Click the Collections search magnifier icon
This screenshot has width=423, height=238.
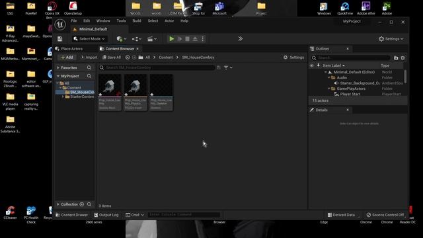click(89, 204)
